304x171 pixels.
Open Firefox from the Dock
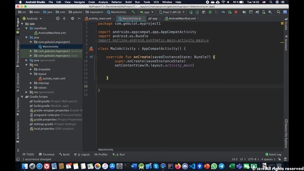click(x=178, y=166)
